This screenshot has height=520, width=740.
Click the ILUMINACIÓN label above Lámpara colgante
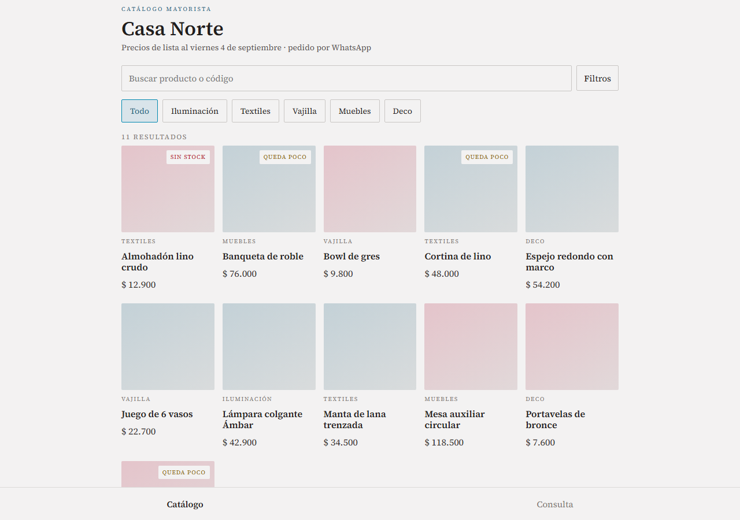(247, 399)
